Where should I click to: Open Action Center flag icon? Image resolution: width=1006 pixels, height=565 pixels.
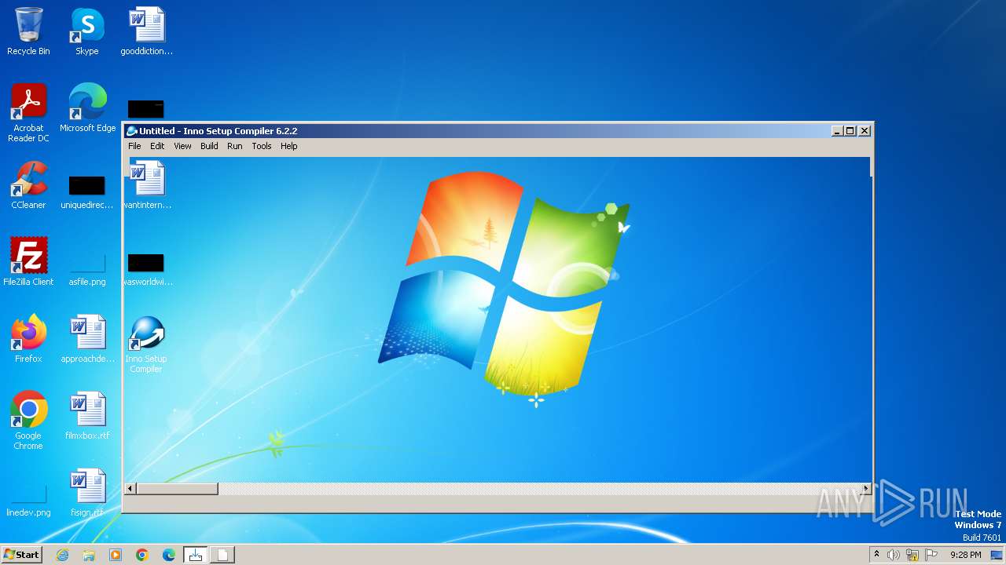pos(931,555)
